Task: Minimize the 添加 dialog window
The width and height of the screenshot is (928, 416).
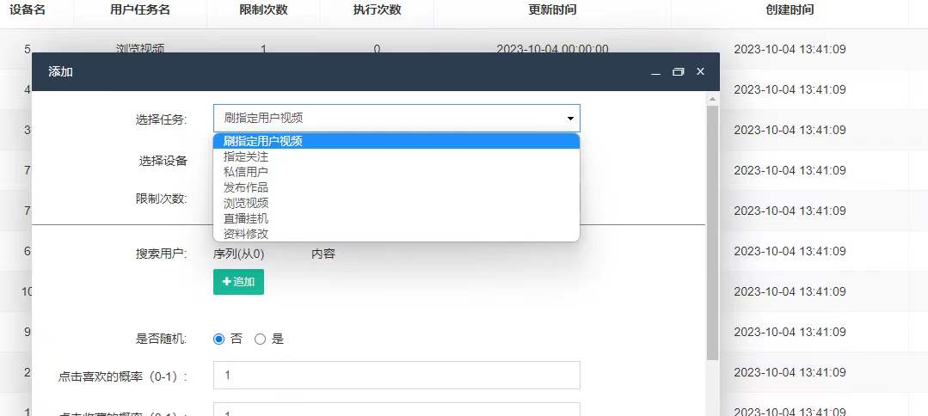Action: point(656,72)
